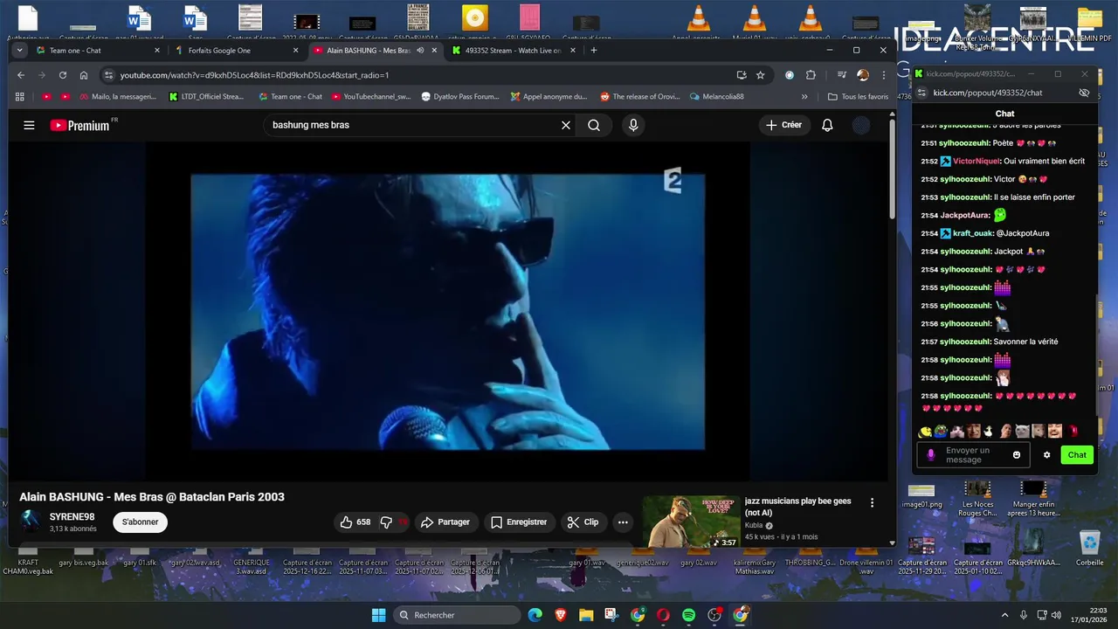Open the Chrome media controls icon
Screen dimensions: 1118x629
point(842,75)
